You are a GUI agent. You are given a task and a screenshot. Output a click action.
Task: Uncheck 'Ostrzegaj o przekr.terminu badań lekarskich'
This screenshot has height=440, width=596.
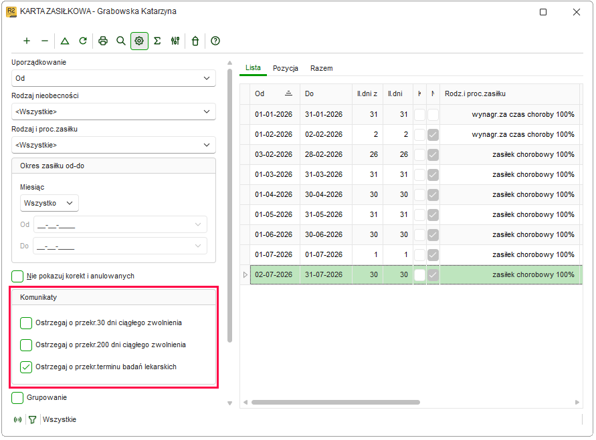point(26,367)
